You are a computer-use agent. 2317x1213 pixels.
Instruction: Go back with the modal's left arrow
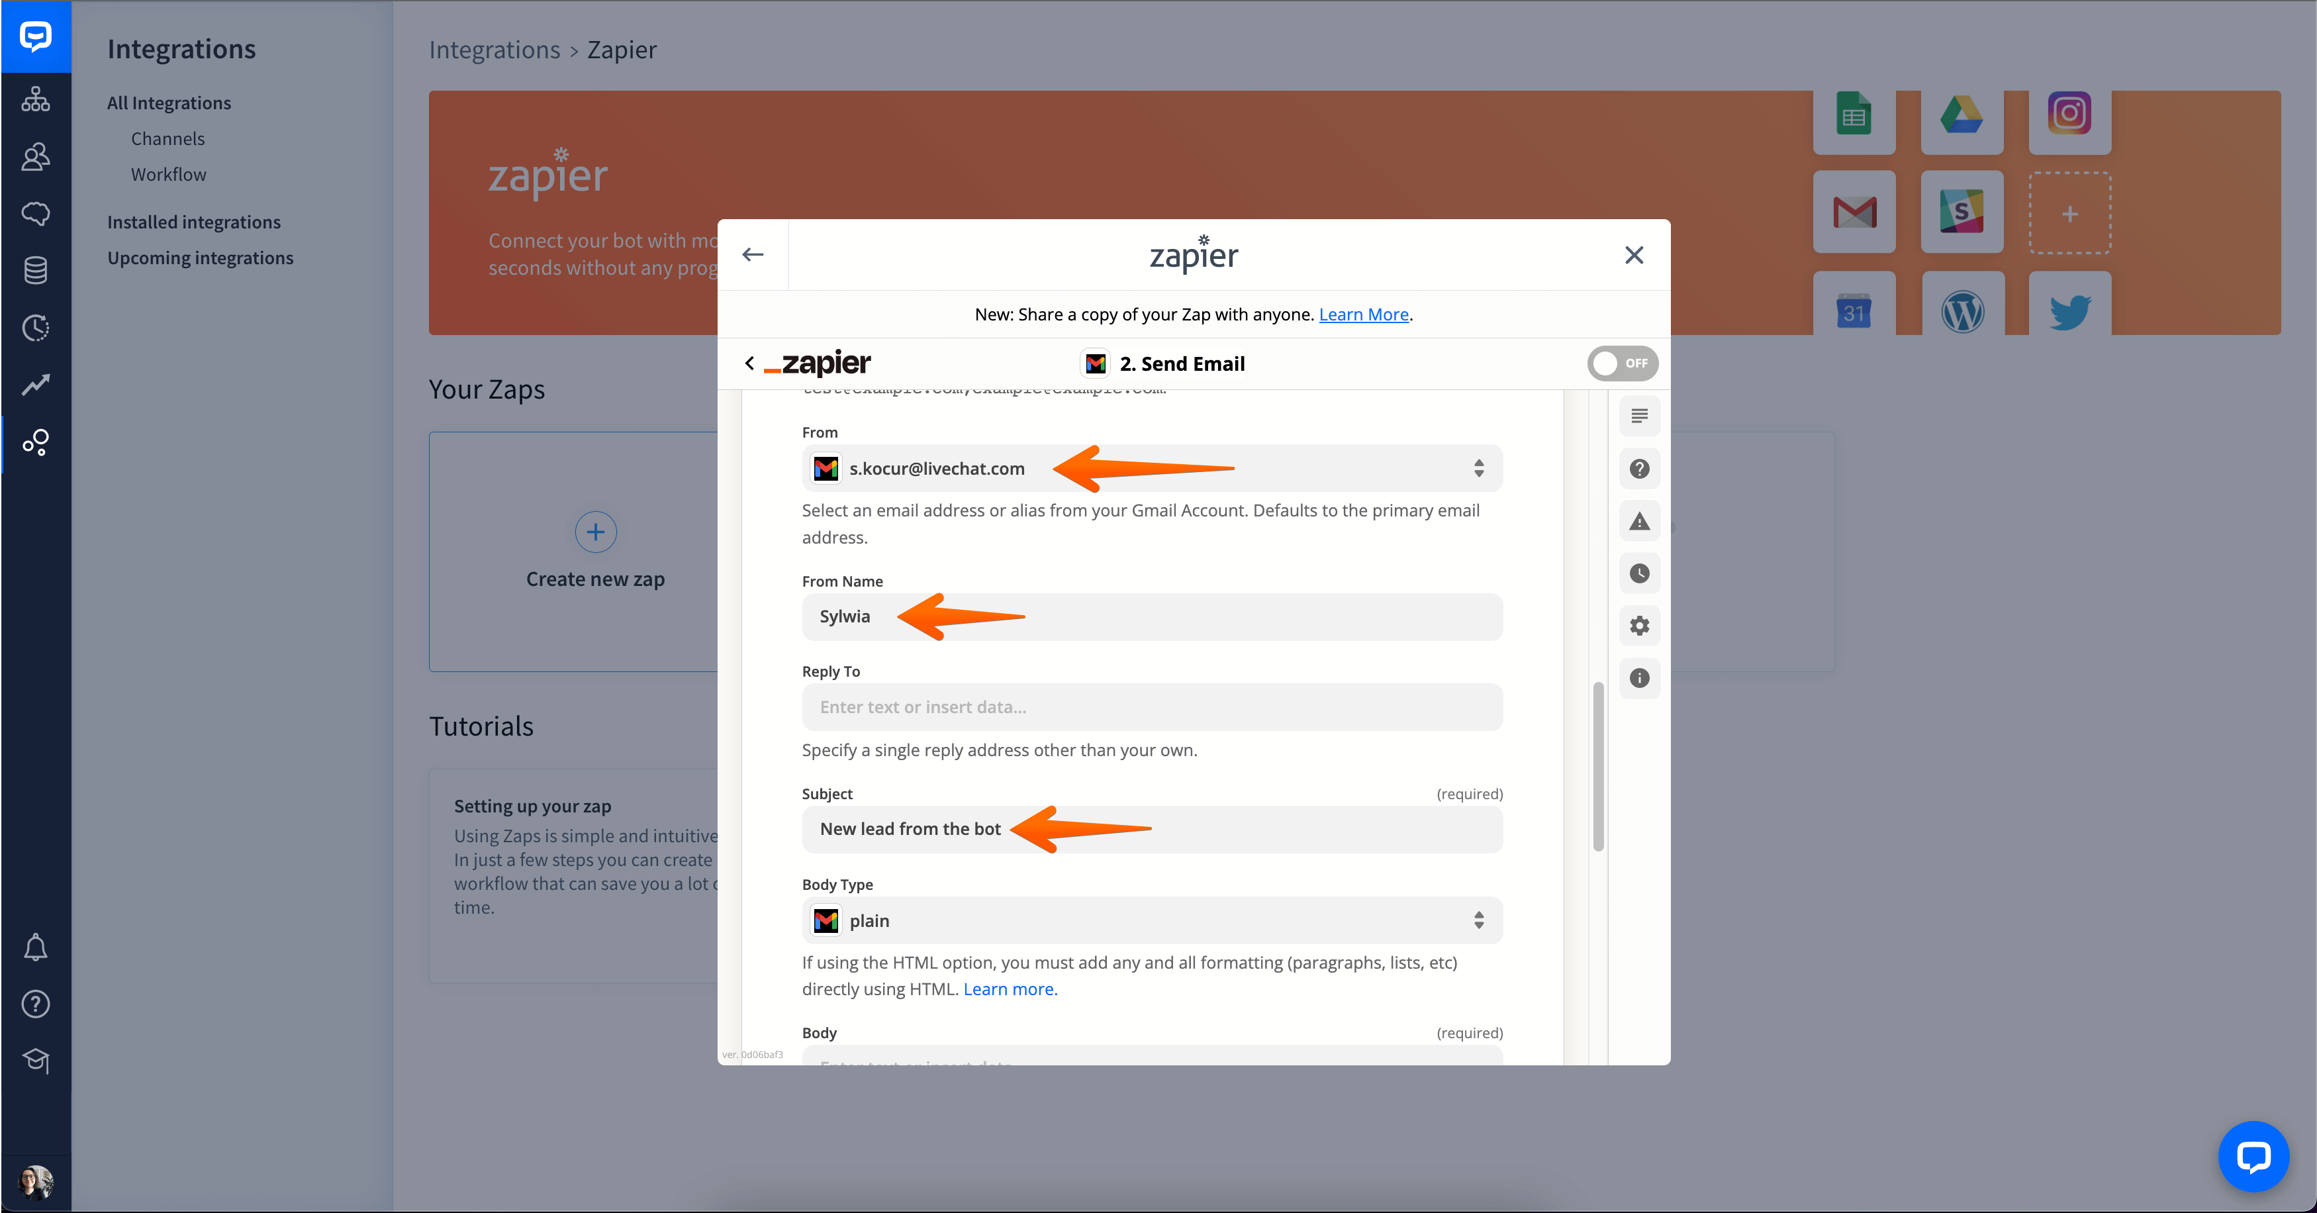[753, 255]
